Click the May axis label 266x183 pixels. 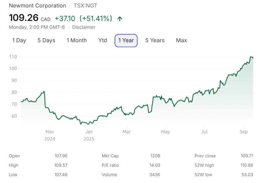tap(165, 132)
